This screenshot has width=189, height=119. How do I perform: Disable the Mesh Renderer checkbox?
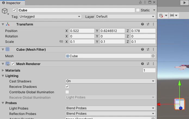coord(13,64)
